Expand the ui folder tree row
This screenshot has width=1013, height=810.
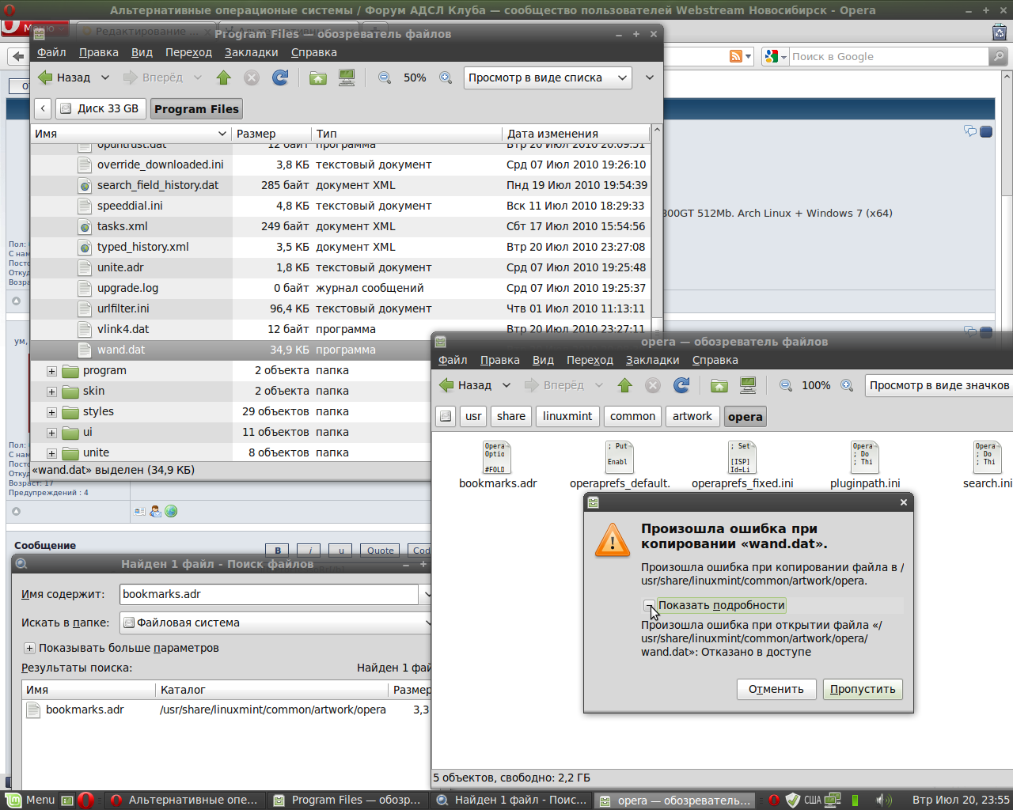(x=51, y=433)
